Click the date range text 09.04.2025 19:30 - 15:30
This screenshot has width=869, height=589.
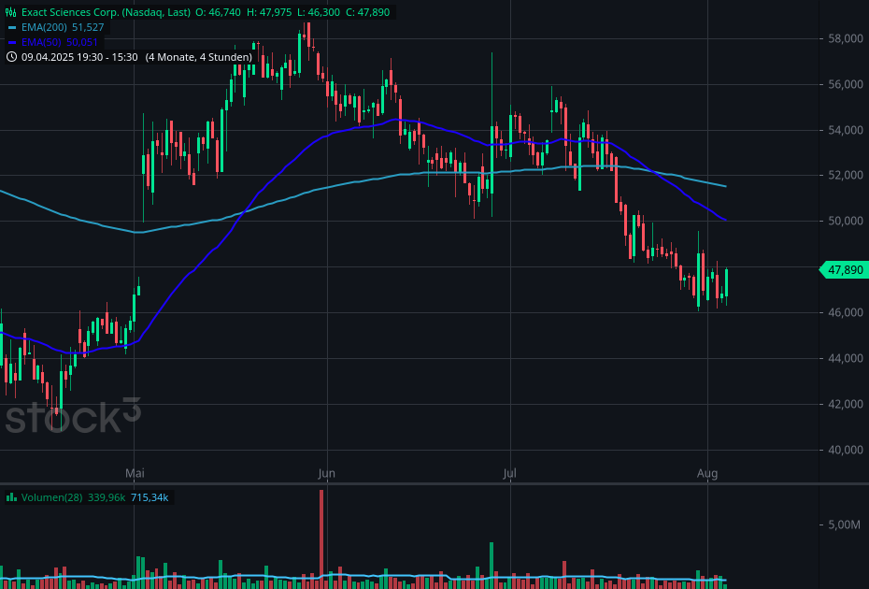pos(79,57)
